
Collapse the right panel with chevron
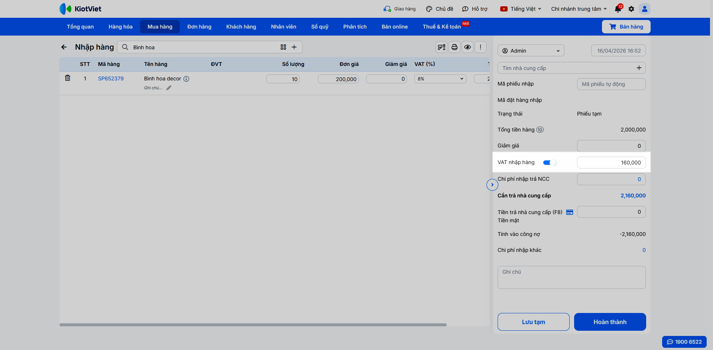pos(492,185)
